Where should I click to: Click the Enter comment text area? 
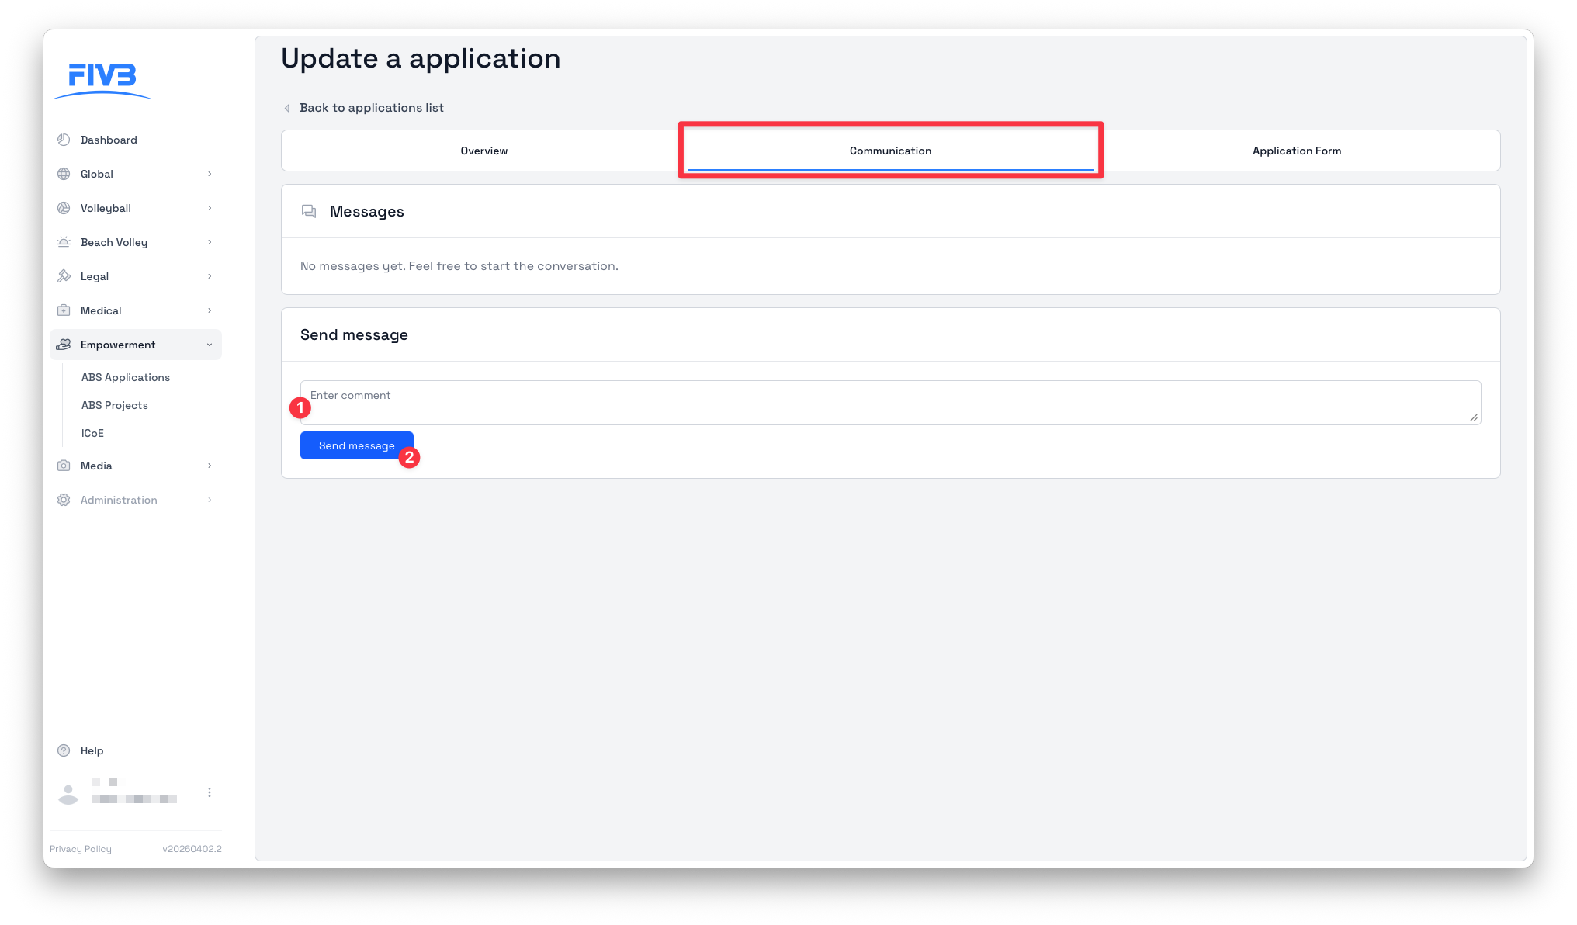pos(890,403)
